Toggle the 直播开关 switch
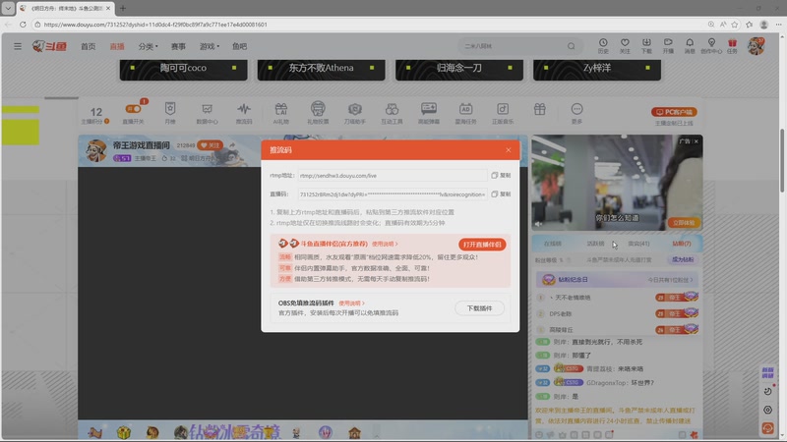This screenshot has height=442, width=787. point(134,109)
